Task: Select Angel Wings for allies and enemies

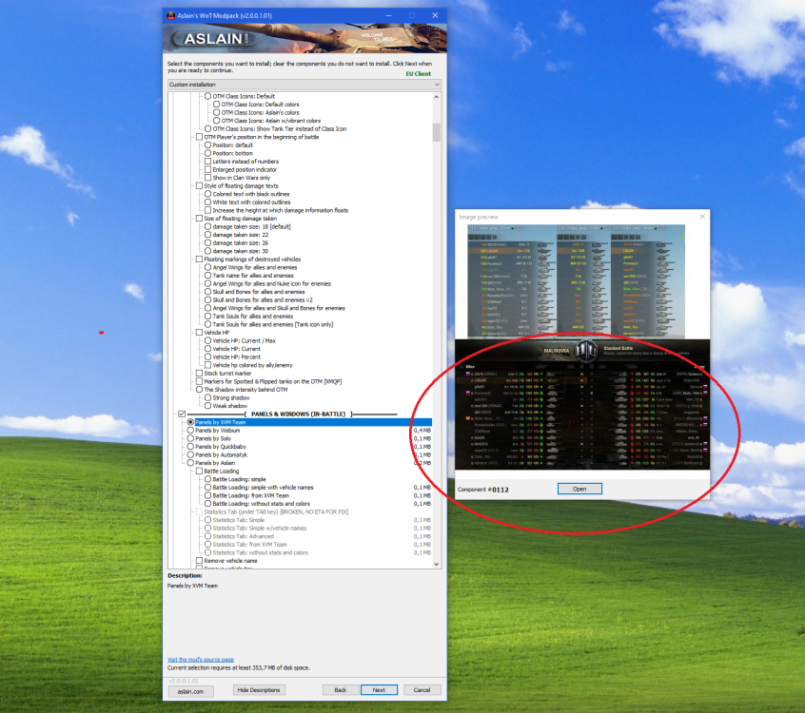Action: click(x=208, y=267)
